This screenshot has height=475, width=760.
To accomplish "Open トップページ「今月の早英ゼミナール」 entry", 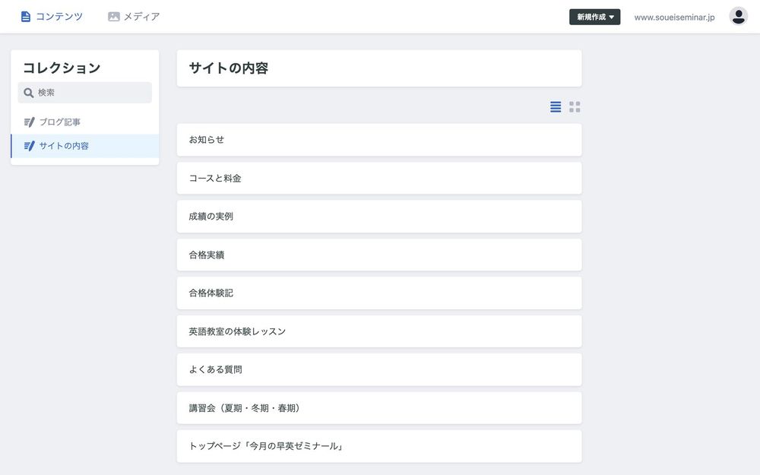I will coord(379,446).
